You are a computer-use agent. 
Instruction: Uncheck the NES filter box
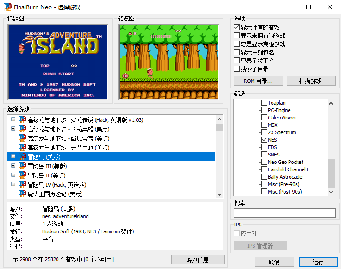tap(264, 139)
